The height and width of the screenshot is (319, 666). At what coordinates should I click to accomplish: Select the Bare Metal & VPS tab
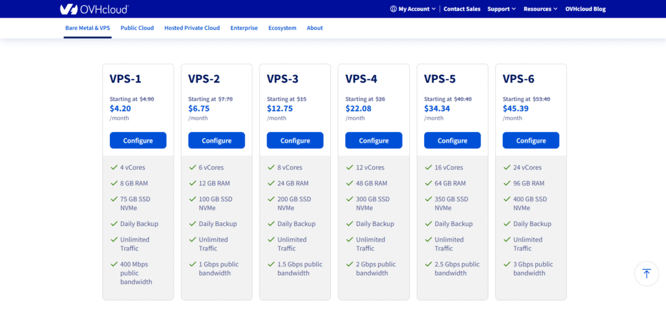(88, 28)
